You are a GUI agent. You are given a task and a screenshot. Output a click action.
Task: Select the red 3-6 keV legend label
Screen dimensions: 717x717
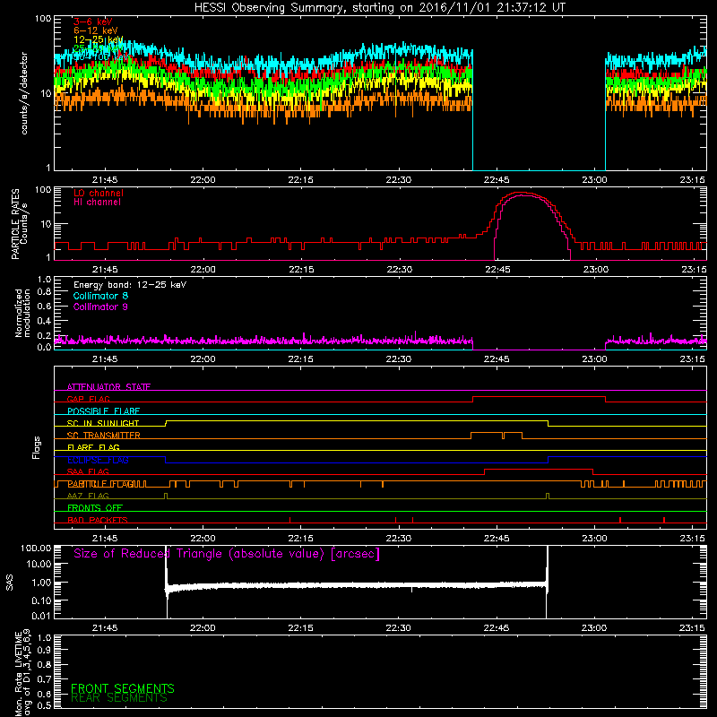pos(92,22)
